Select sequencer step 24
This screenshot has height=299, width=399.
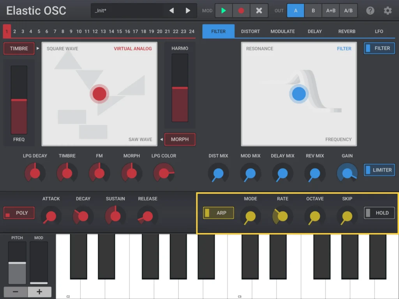click(192, 31)
